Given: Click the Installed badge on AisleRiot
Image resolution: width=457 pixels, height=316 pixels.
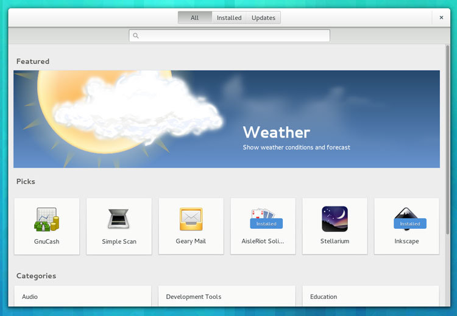Looking at the screenshot, I should 266,223.
